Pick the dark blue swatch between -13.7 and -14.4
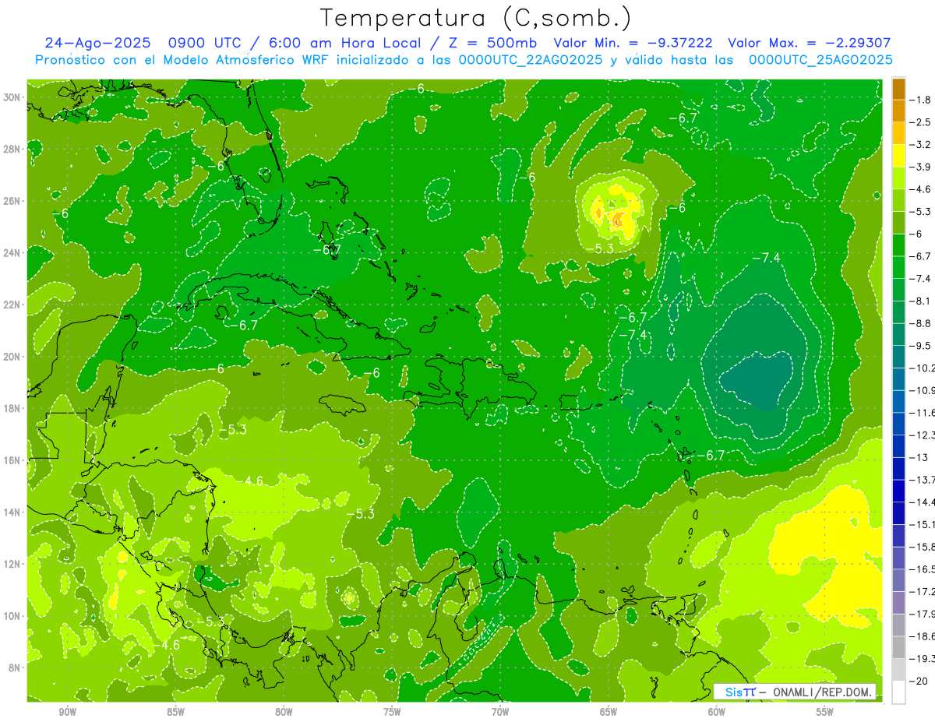 coord(898,491)
